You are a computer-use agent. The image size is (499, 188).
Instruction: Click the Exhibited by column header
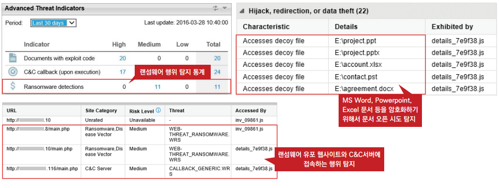pos(452,27)
